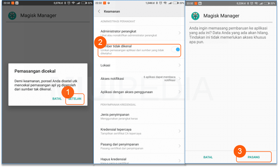Tap the PENYIMPANAN KREDENSIAL section header
279x168 pixels.
click(x=118, y=104)
